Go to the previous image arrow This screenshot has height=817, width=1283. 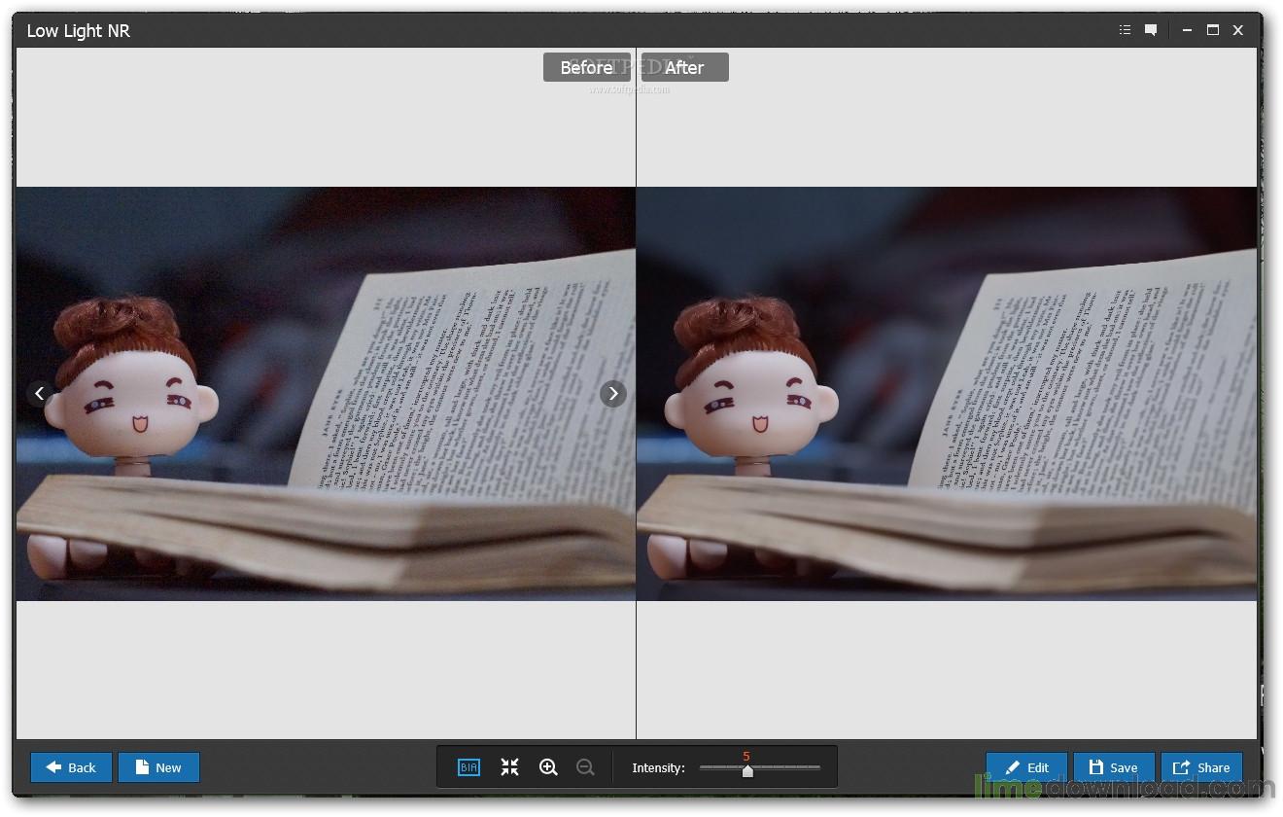tap(40, 393)
